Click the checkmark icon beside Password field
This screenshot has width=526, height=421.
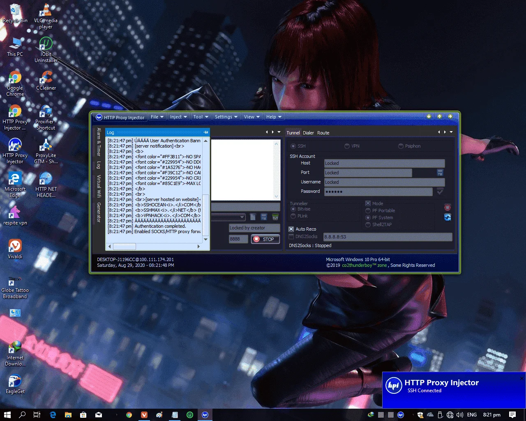[x=440, y=191]
